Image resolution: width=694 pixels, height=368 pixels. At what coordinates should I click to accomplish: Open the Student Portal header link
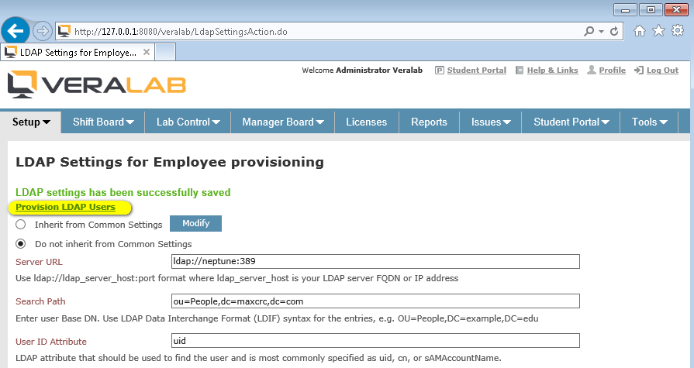[x=477, y=71]
